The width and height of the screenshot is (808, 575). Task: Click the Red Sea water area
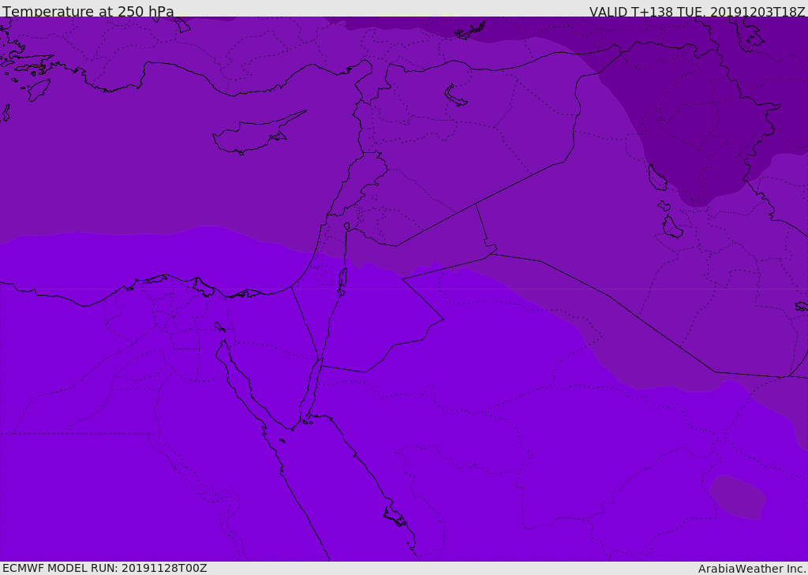(331, 489)
